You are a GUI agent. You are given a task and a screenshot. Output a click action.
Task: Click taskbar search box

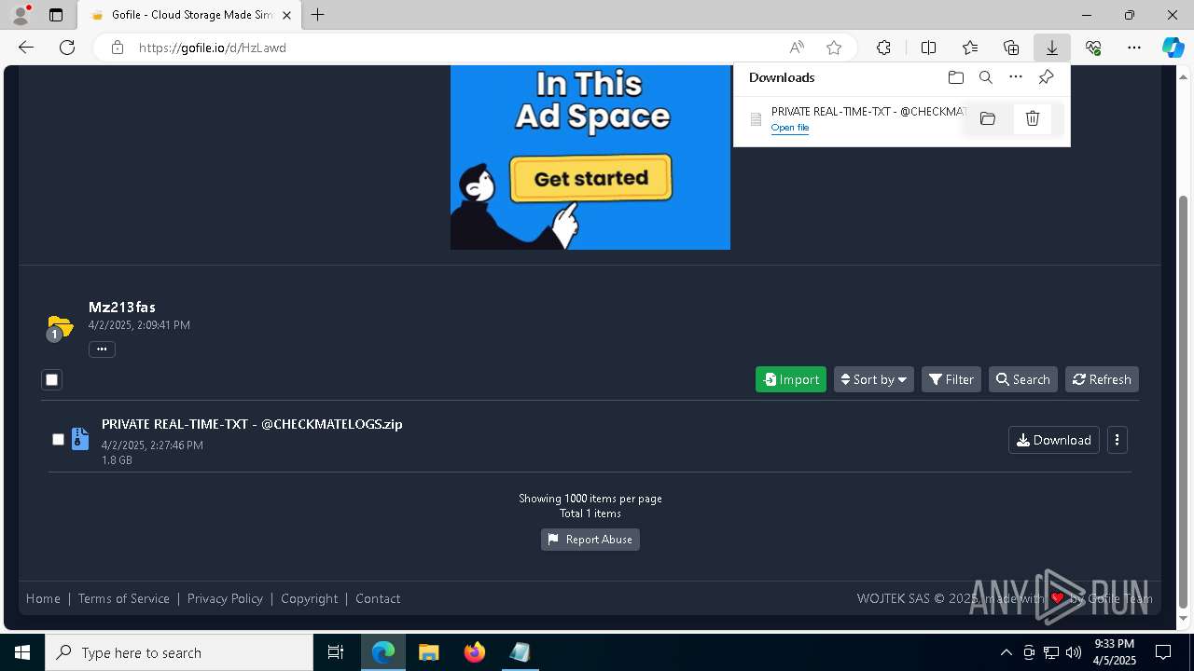(x=179, y=652)
